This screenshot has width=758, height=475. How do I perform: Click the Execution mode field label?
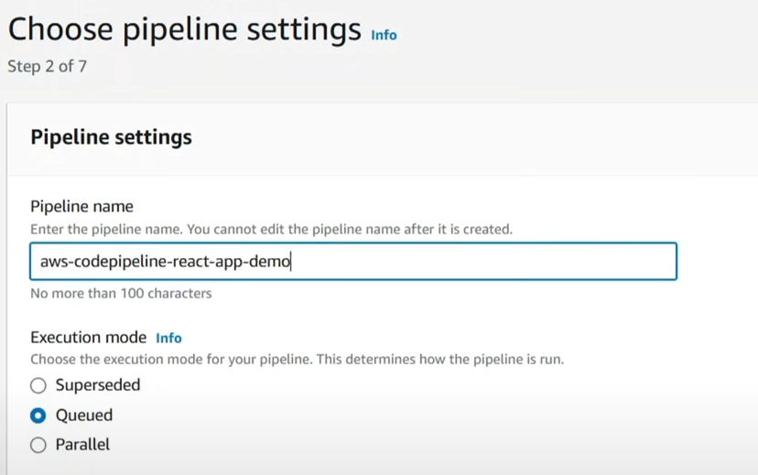(x=89, y=338)
